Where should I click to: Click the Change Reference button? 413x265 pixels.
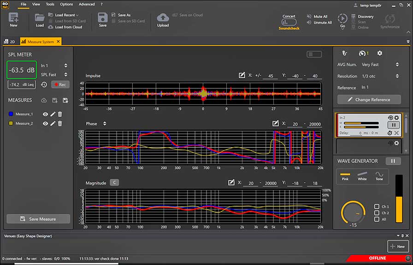point(368,99)
